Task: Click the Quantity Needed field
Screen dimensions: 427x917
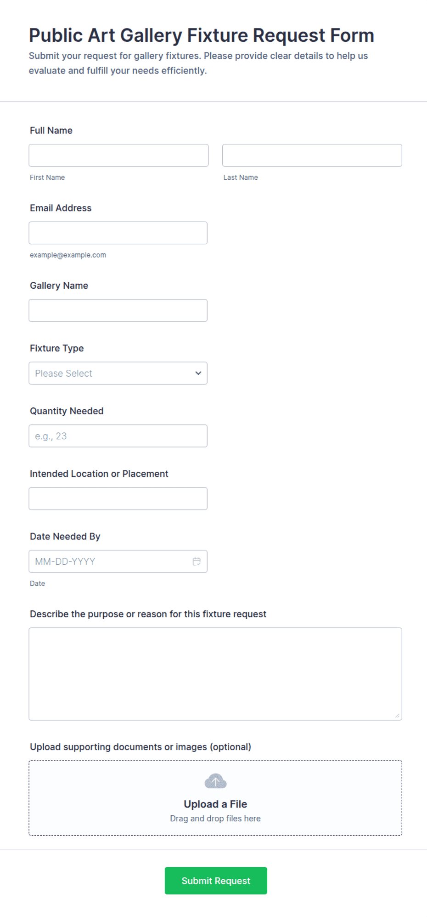Action: pyautogui.click(x=118, y=436)
